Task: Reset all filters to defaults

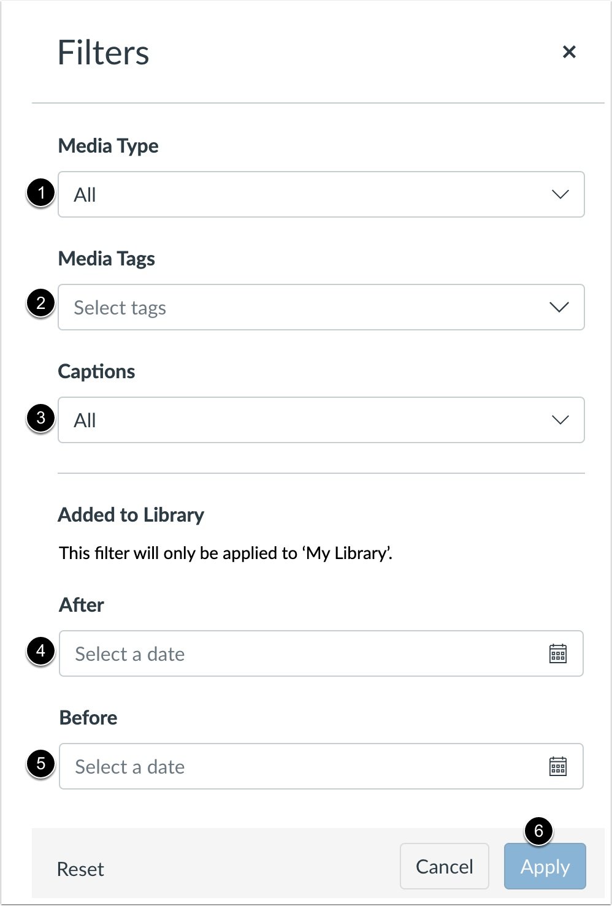Action: [80, 868]
